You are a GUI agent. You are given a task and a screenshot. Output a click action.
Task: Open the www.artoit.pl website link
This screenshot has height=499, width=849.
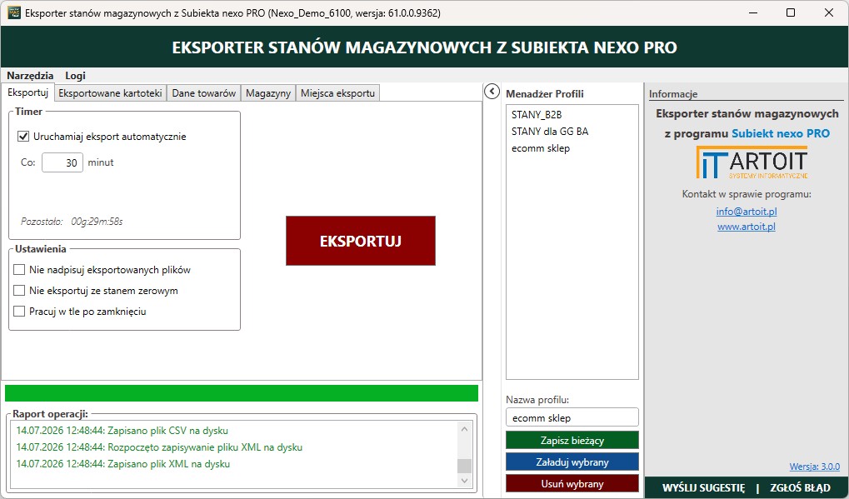[x=747, y=227]
